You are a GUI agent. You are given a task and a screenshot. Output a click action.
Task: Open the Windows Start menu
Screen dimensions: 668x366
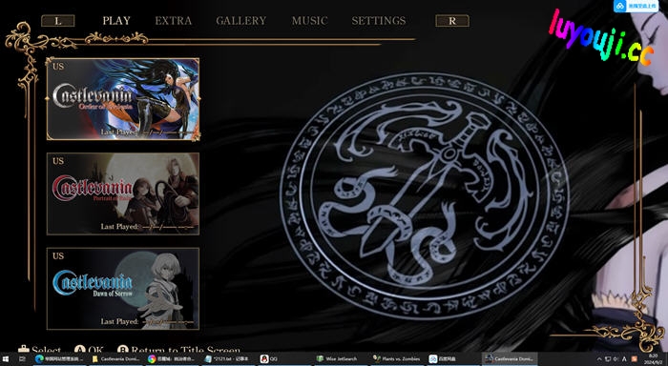[x=6, y=359]
